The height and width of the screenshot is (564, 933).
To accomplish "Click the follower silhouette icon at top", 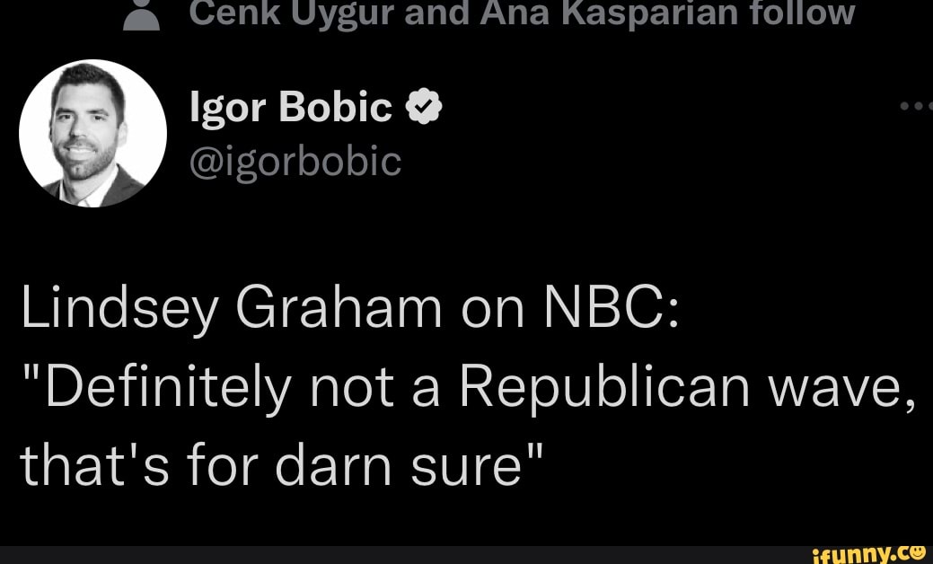I will (141, 13).
